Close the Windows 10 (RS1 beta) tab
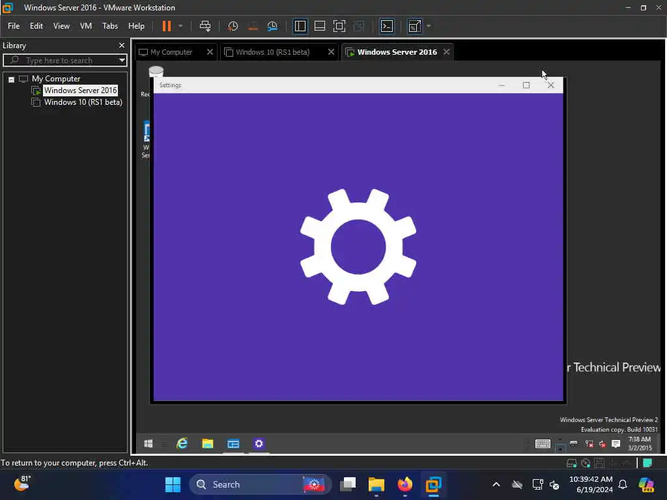The height and width of the screenshot is (500, 667). [x=331, y=52]
